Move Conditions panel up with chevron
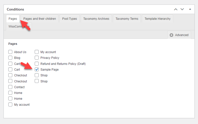Viewport: 198px width, 124px height. [176, 9]
